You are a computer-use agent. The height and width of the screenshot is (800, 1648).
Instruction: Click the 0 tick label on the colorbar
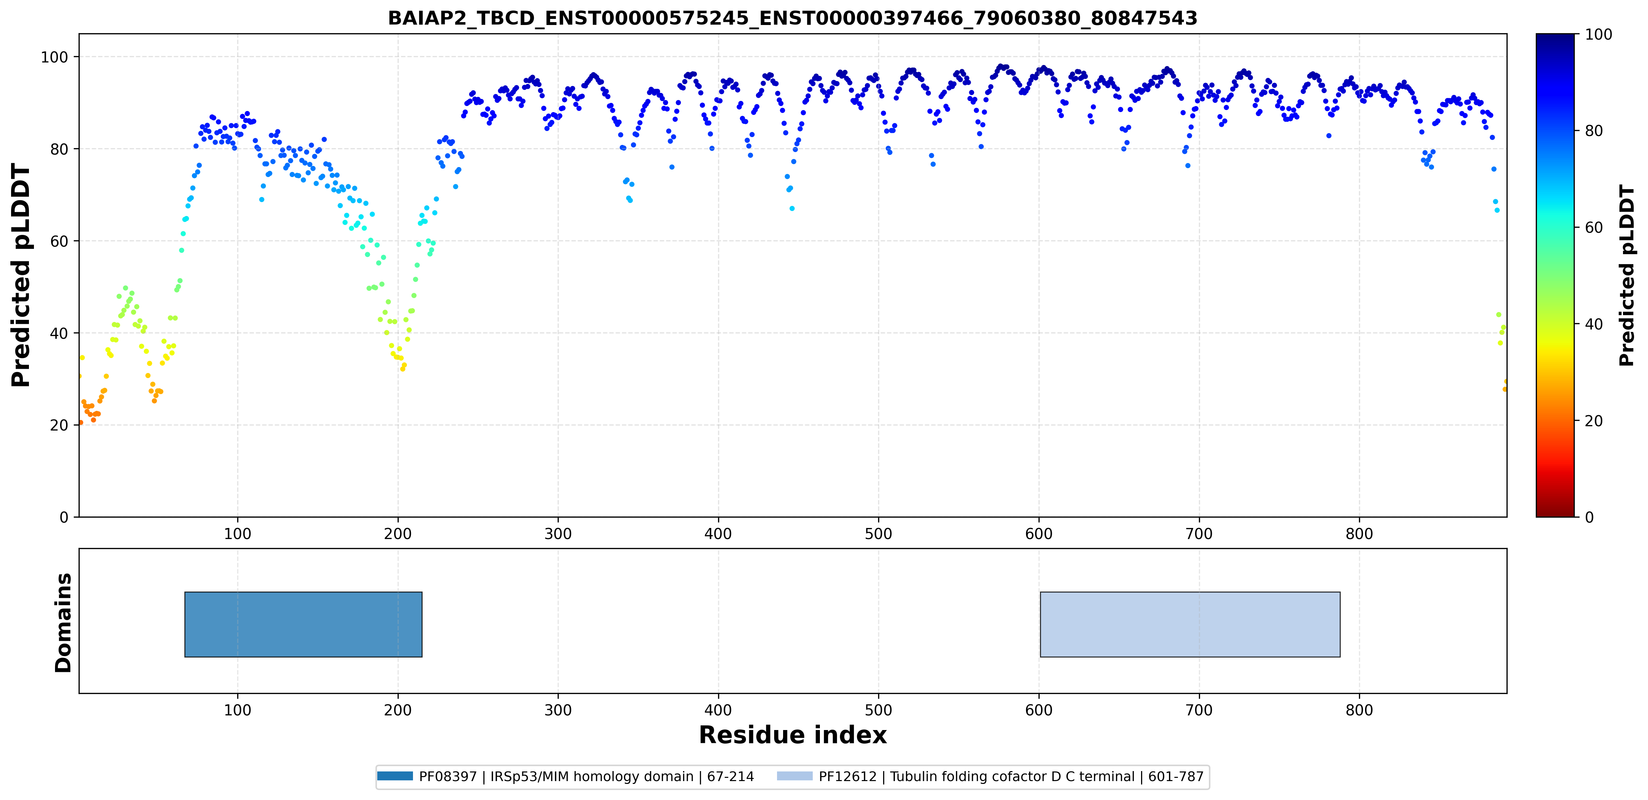pos(1589,517)
